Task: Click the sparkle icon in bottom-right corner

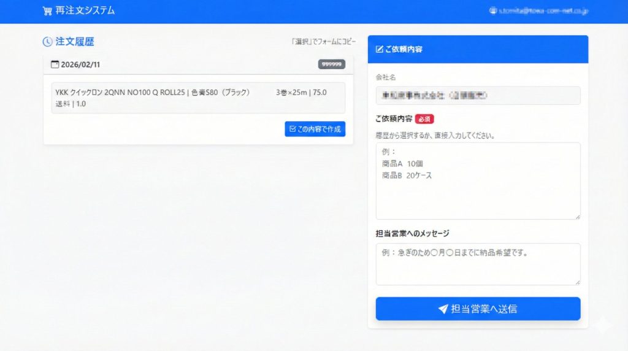Action: pos(603,326)
